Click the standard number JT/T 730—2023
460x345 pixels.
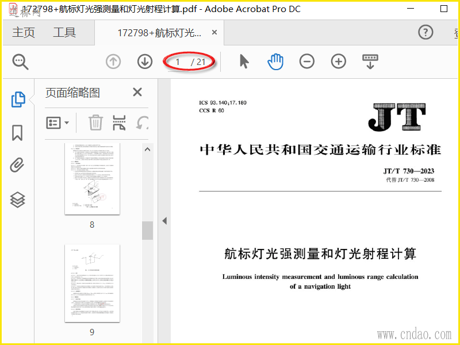click(409, 171)
